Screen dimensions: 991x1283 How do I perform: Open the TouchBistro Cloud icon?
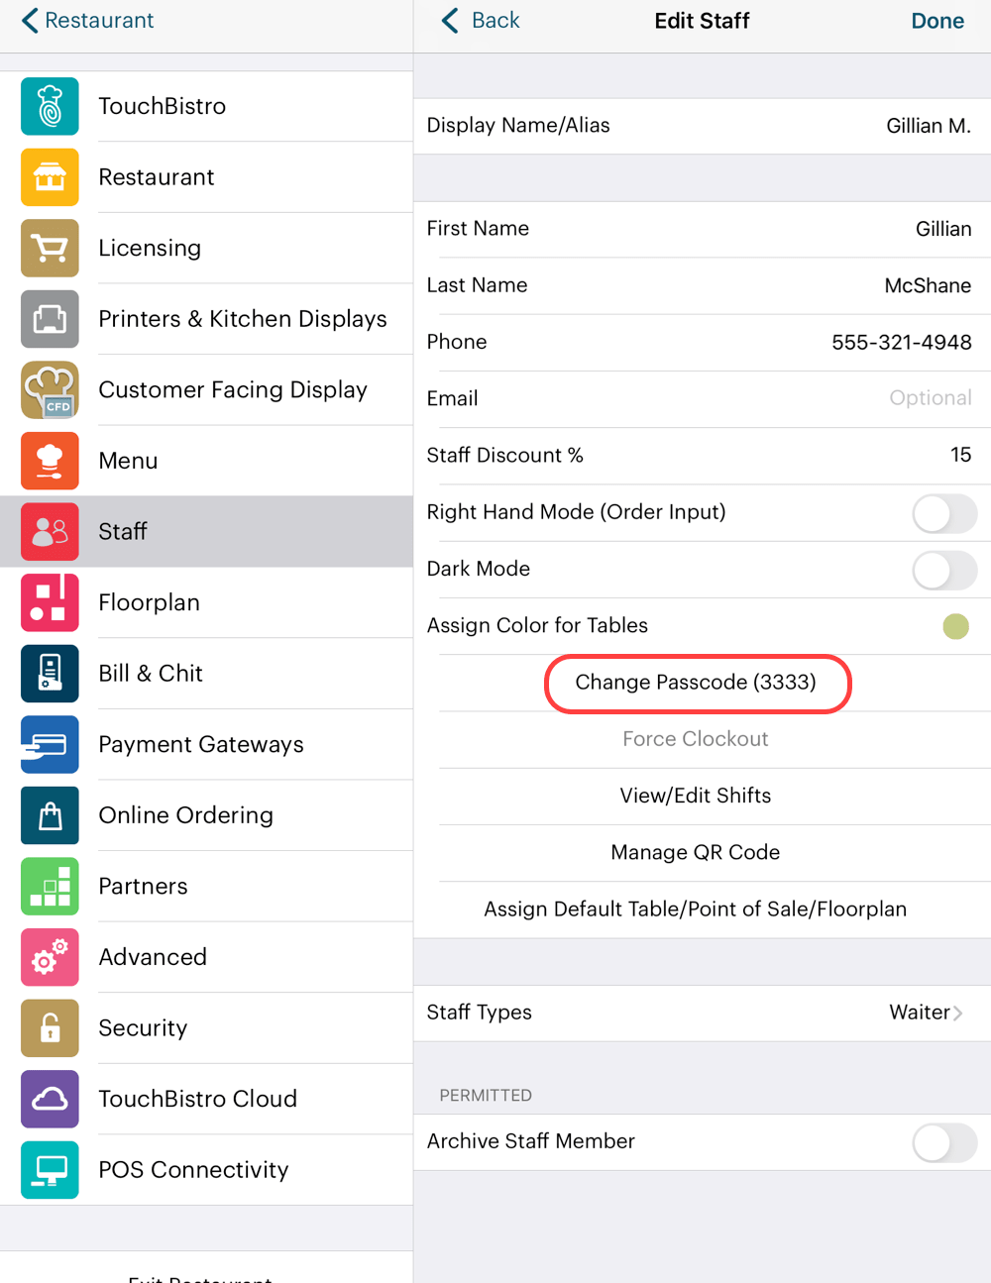coord(50,1099)
